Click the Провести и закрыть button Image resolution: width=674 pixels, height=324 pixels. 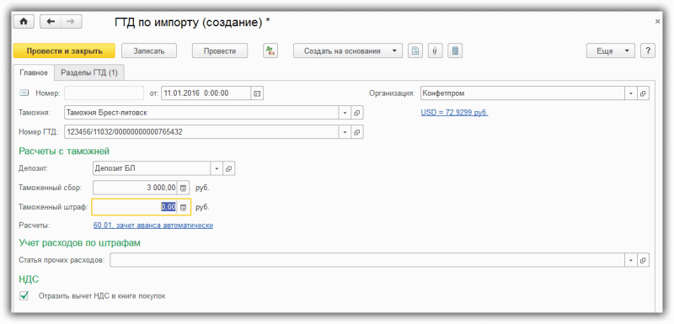point(65,50)
